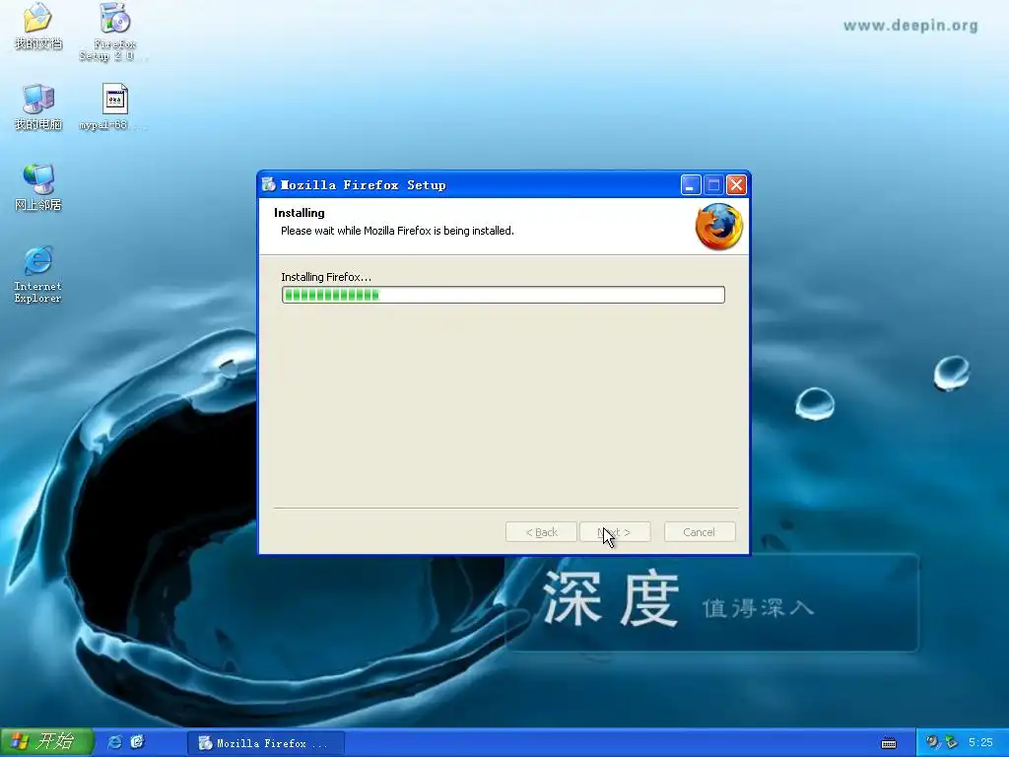The image size is (1009, 757).
Task: Select the Internet Explorer desktop icon
Action: [38, 274]
